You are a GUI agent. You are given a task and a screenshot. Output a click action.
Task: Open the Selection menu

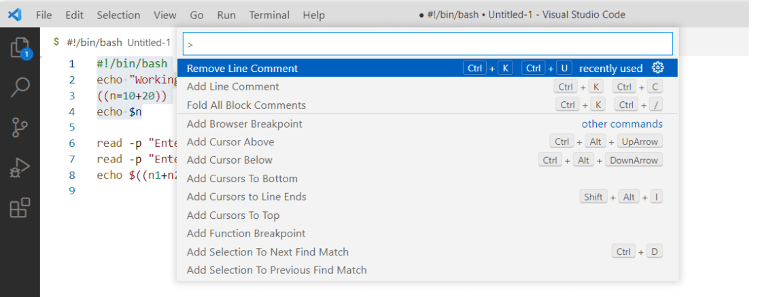point(118,16)
